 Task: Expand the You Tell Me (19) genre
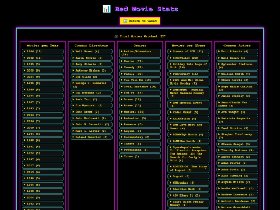(140, 80)
